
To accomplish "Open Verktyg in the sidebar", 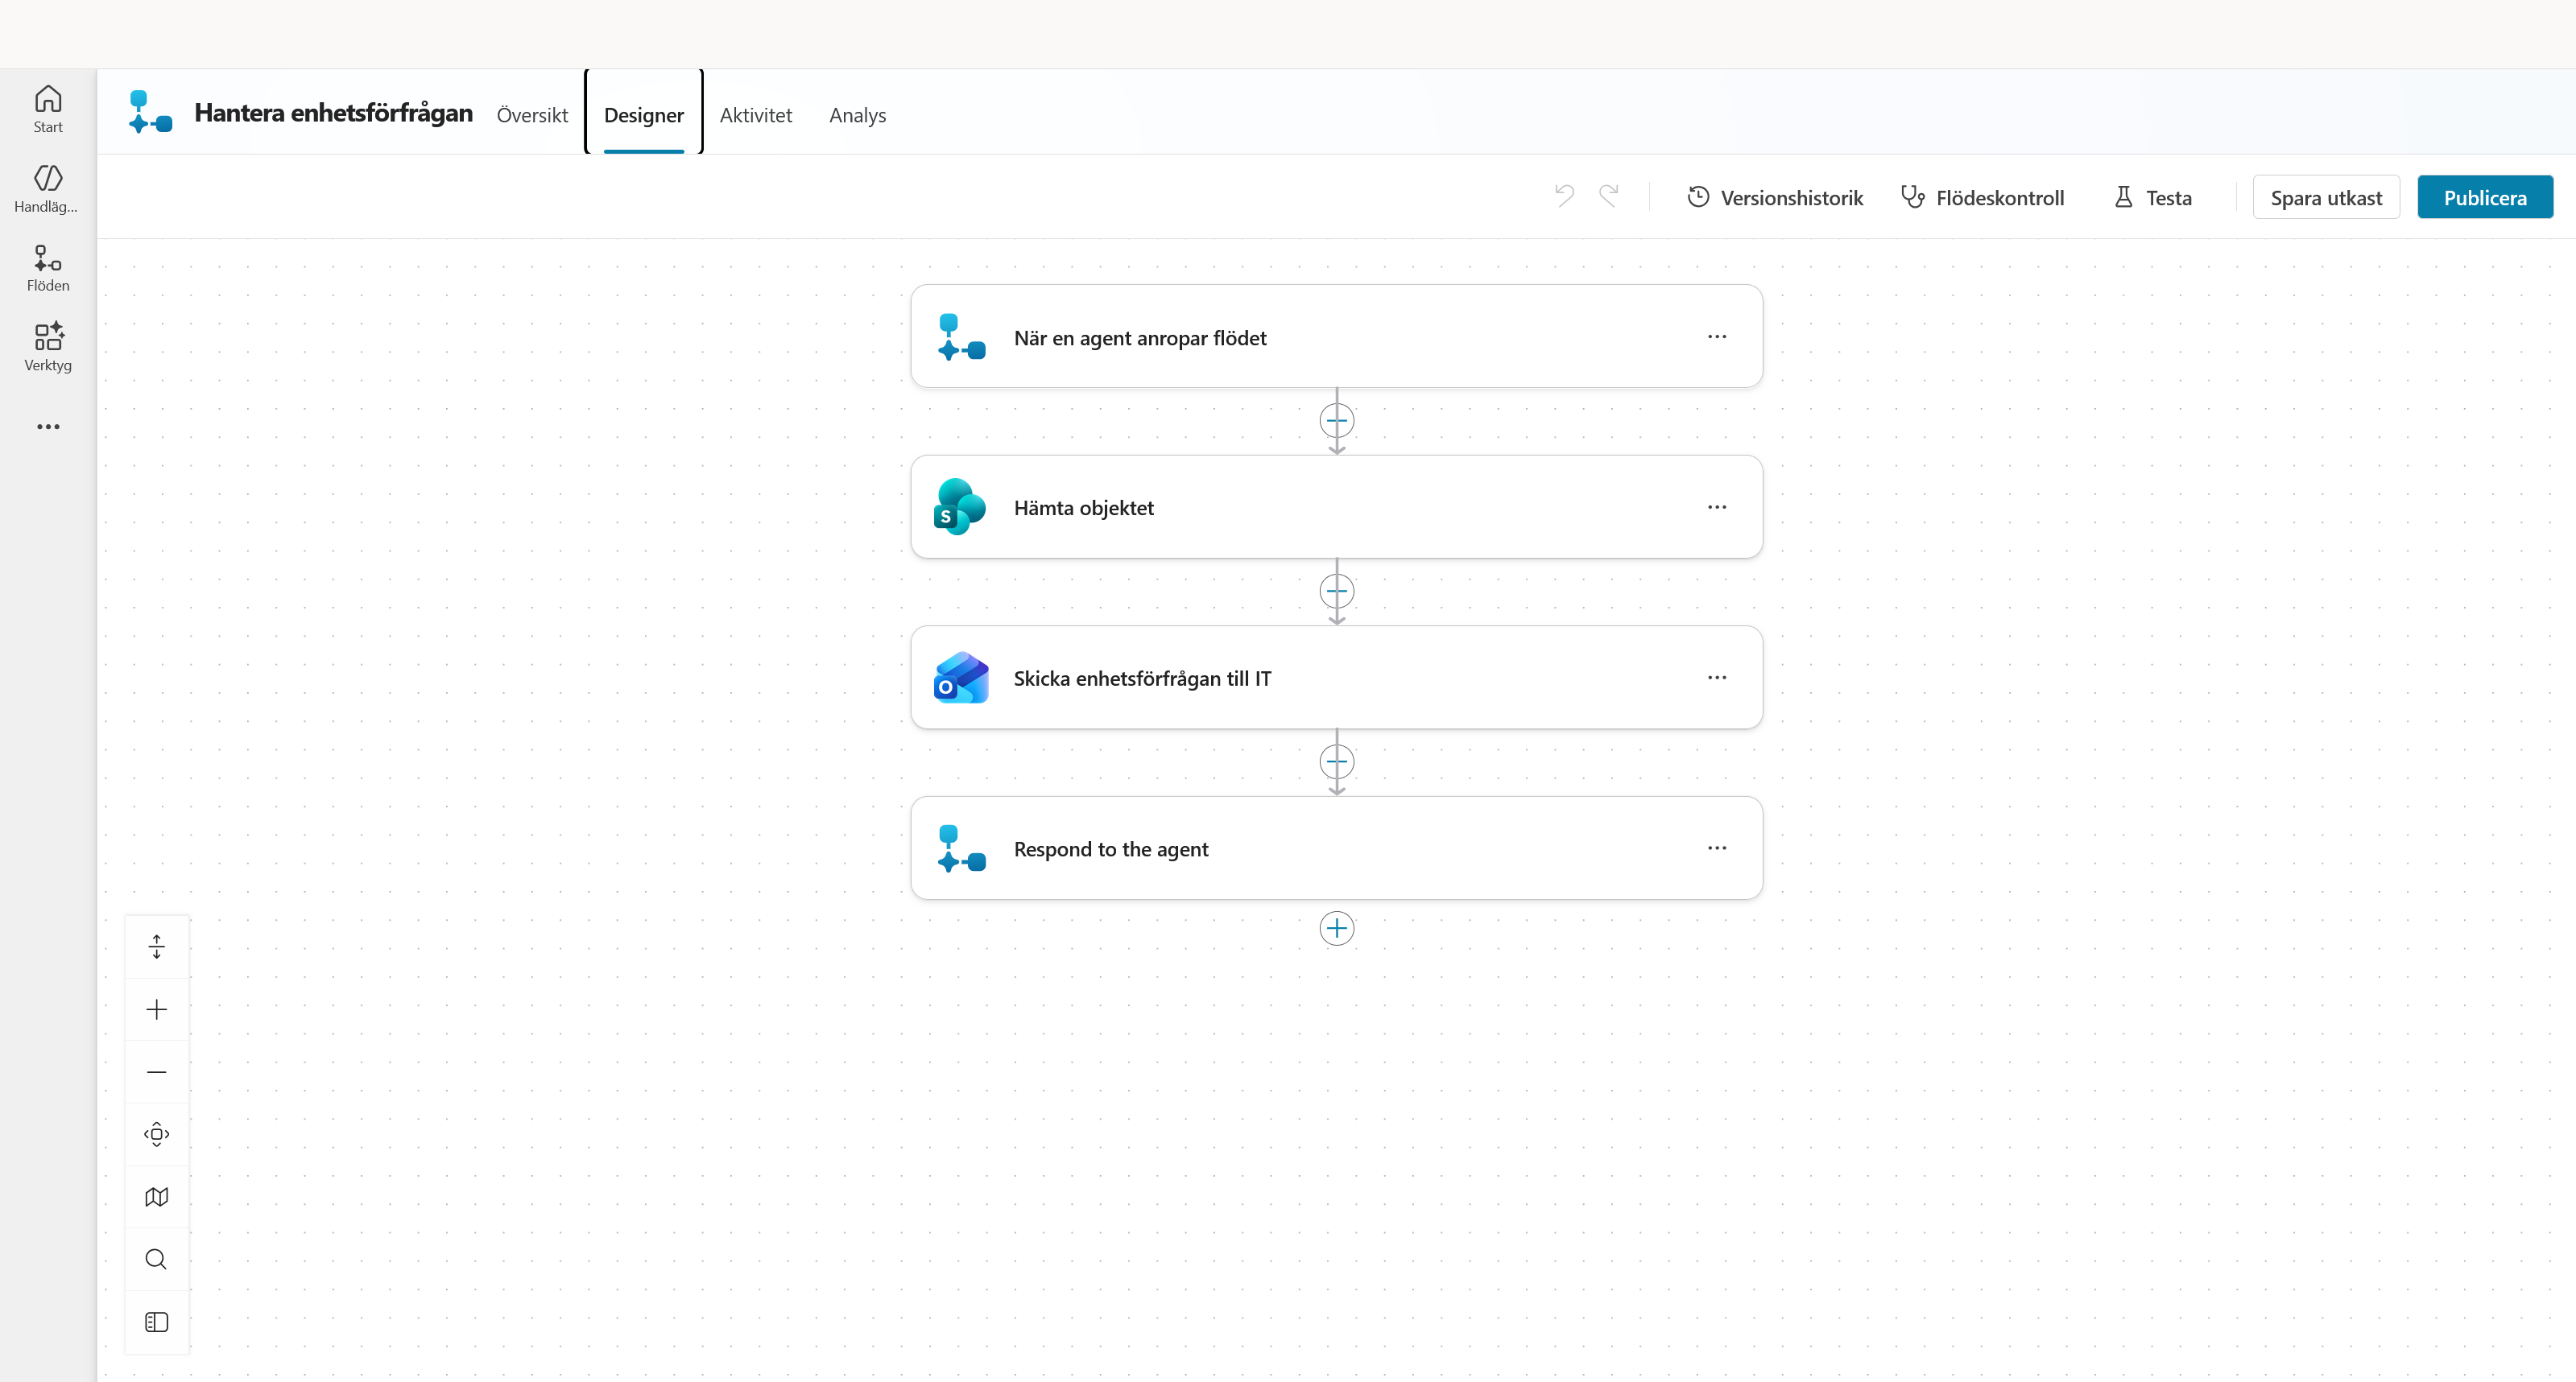I will point(48,347).
